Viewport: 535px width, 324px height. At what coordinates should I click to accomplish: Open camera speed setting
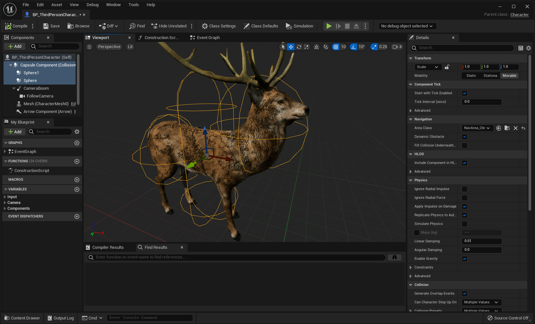[397, 47]
